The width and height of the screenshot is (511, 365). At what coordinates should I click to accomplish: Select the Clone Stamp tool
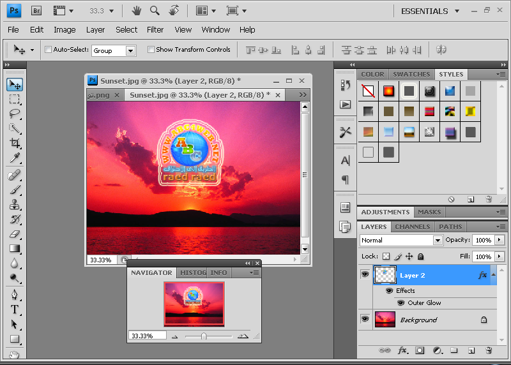(14, 205)
